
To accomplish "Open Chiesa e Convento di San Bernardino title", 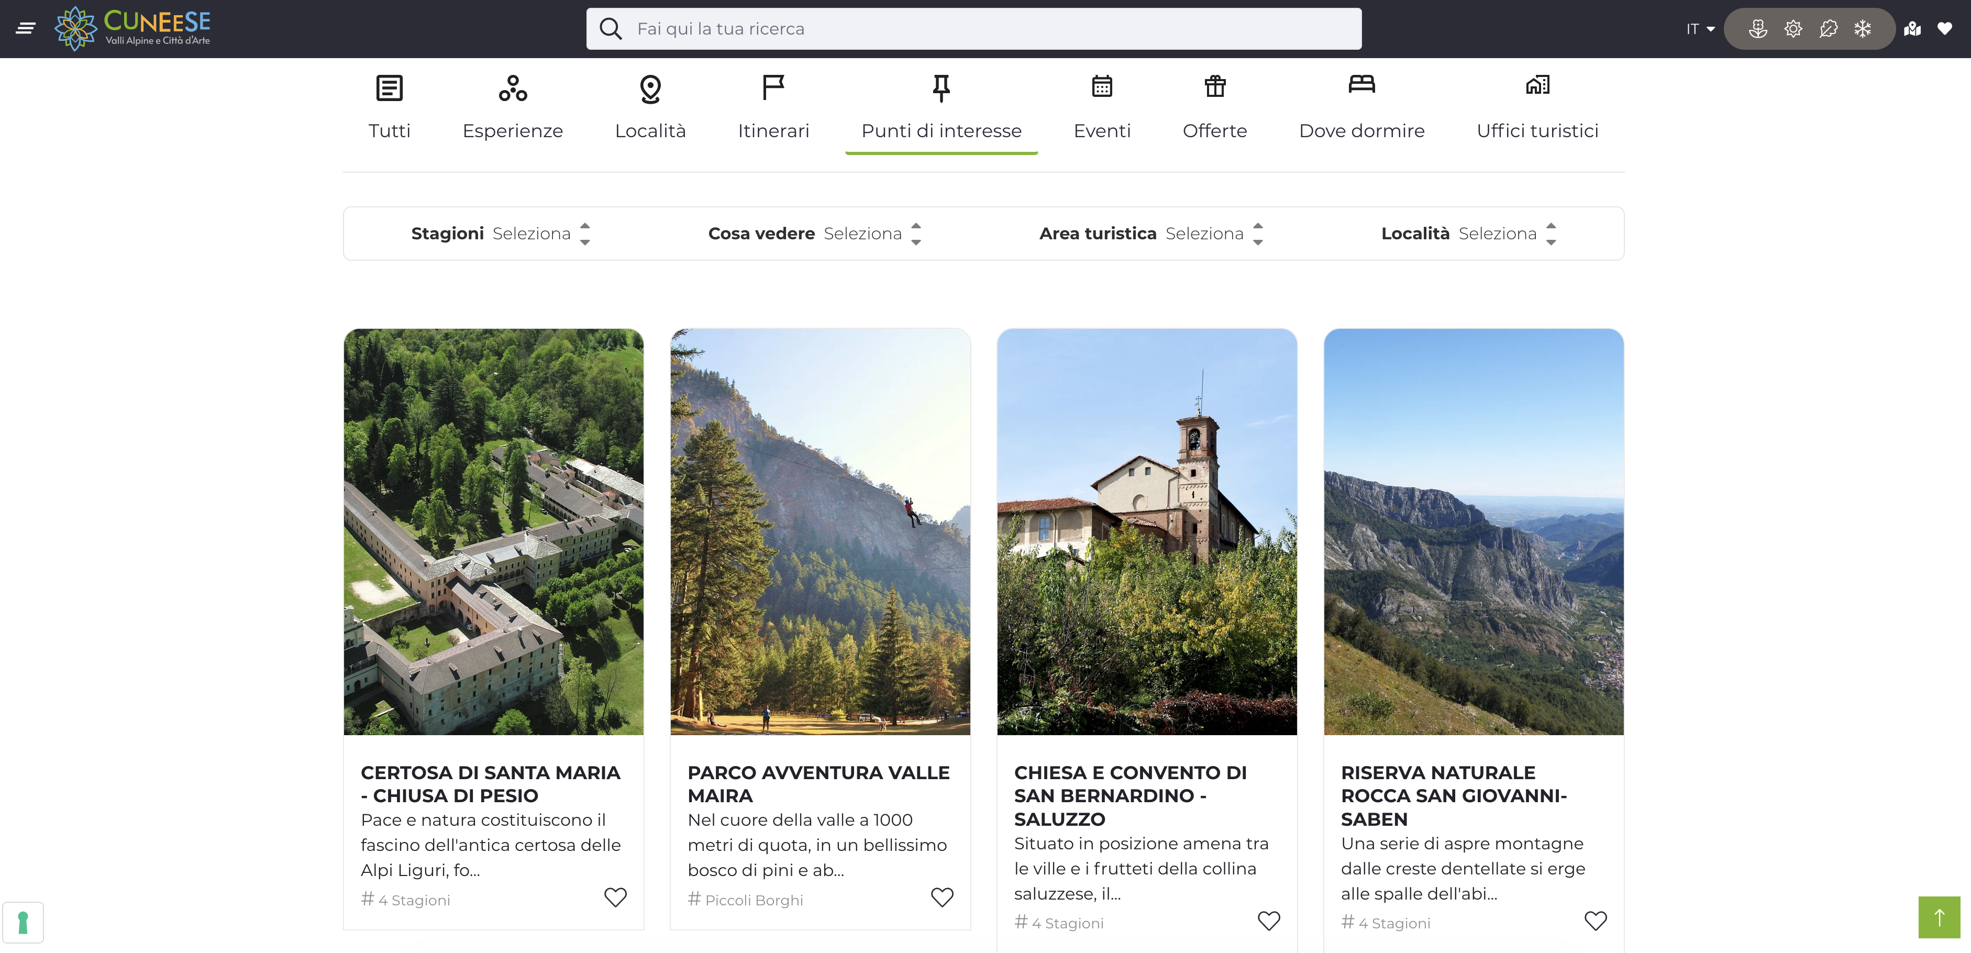I will tap(1131, 795).
